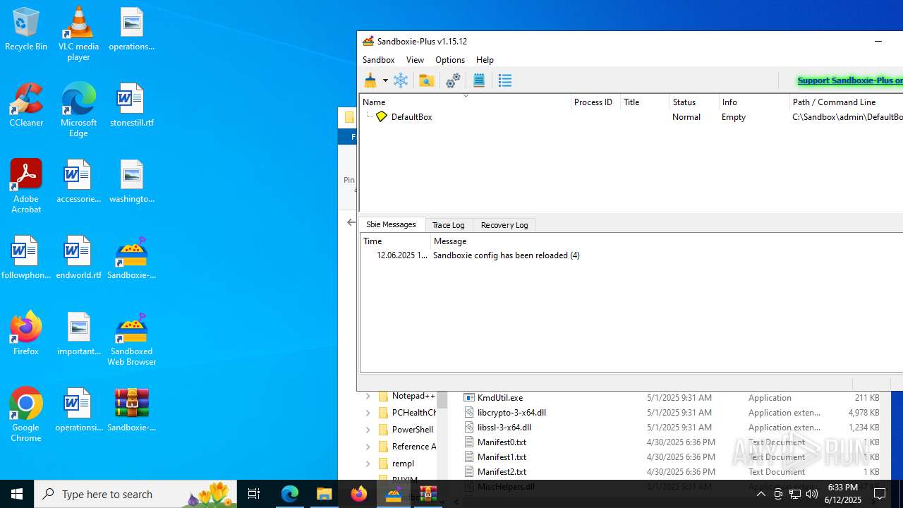The height and width of the screenshot is (508, 903).
Task: Minimize the Sandboxie-Plus window
Action: (x=878, y=42)
